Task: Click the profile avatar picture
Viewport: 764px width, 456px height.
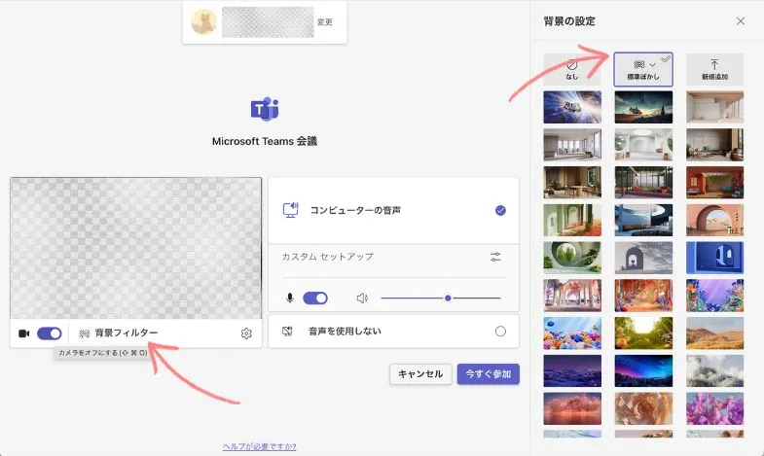Action: 203,22
